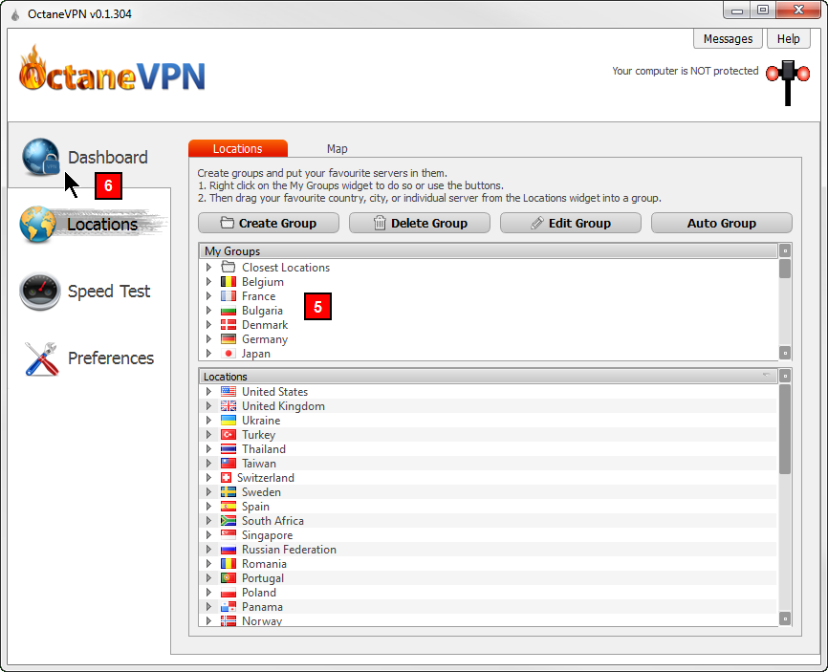Click the Locations list scroll-up button
The image size is (828, 672).
click(x=785, y=376)
